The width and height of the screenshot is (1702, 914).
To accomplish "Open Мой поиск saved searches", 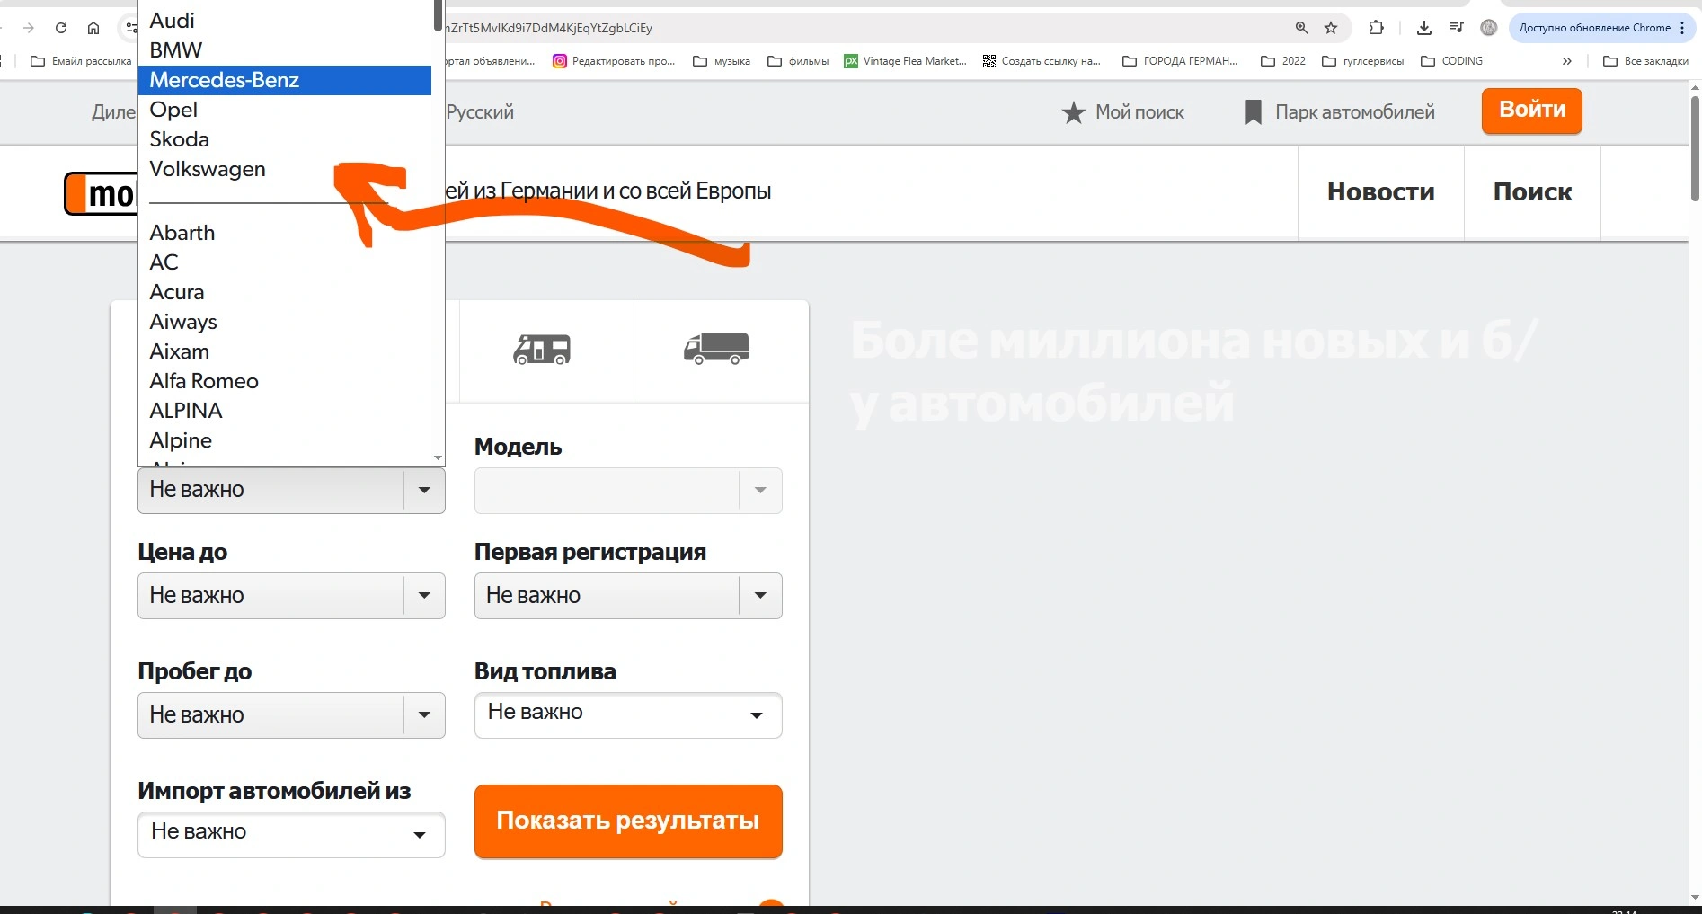I will [x=1123, y=112].
